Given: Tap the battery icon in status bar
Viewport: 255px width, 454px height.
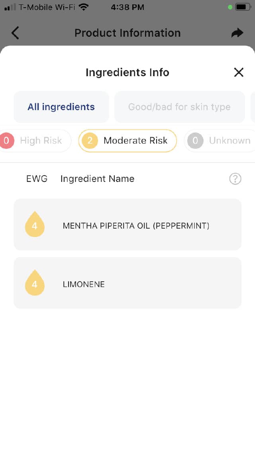Looking at the screenshot, I should pyautogui.click(x=242, y=7).
